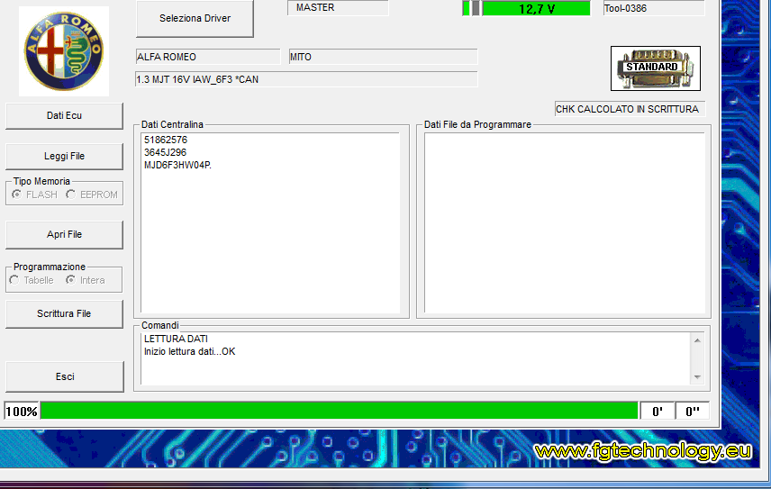Screen dimensions: 771x489
Task: Click the ALFA ROMEO brand field
Action: [207, 57]
